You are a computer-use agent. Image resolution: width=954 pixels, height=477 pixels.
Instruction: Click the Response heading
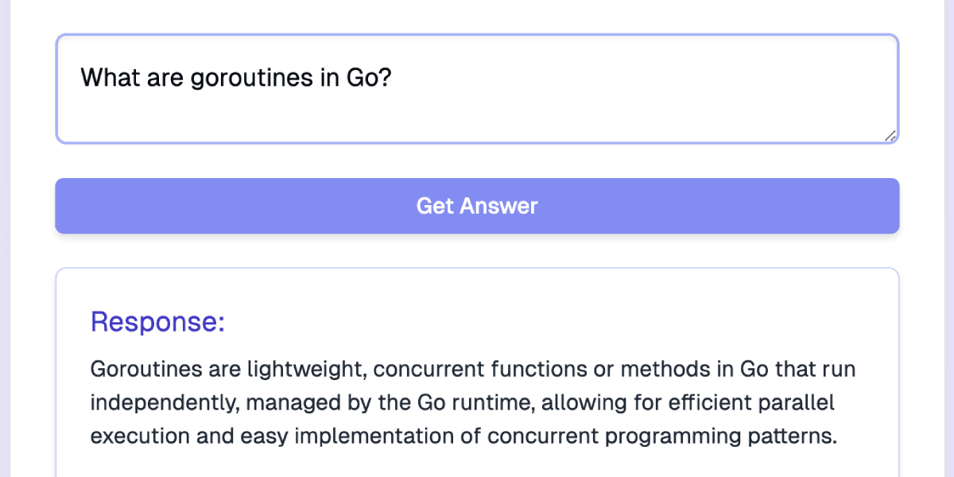(x=157, y=322)
